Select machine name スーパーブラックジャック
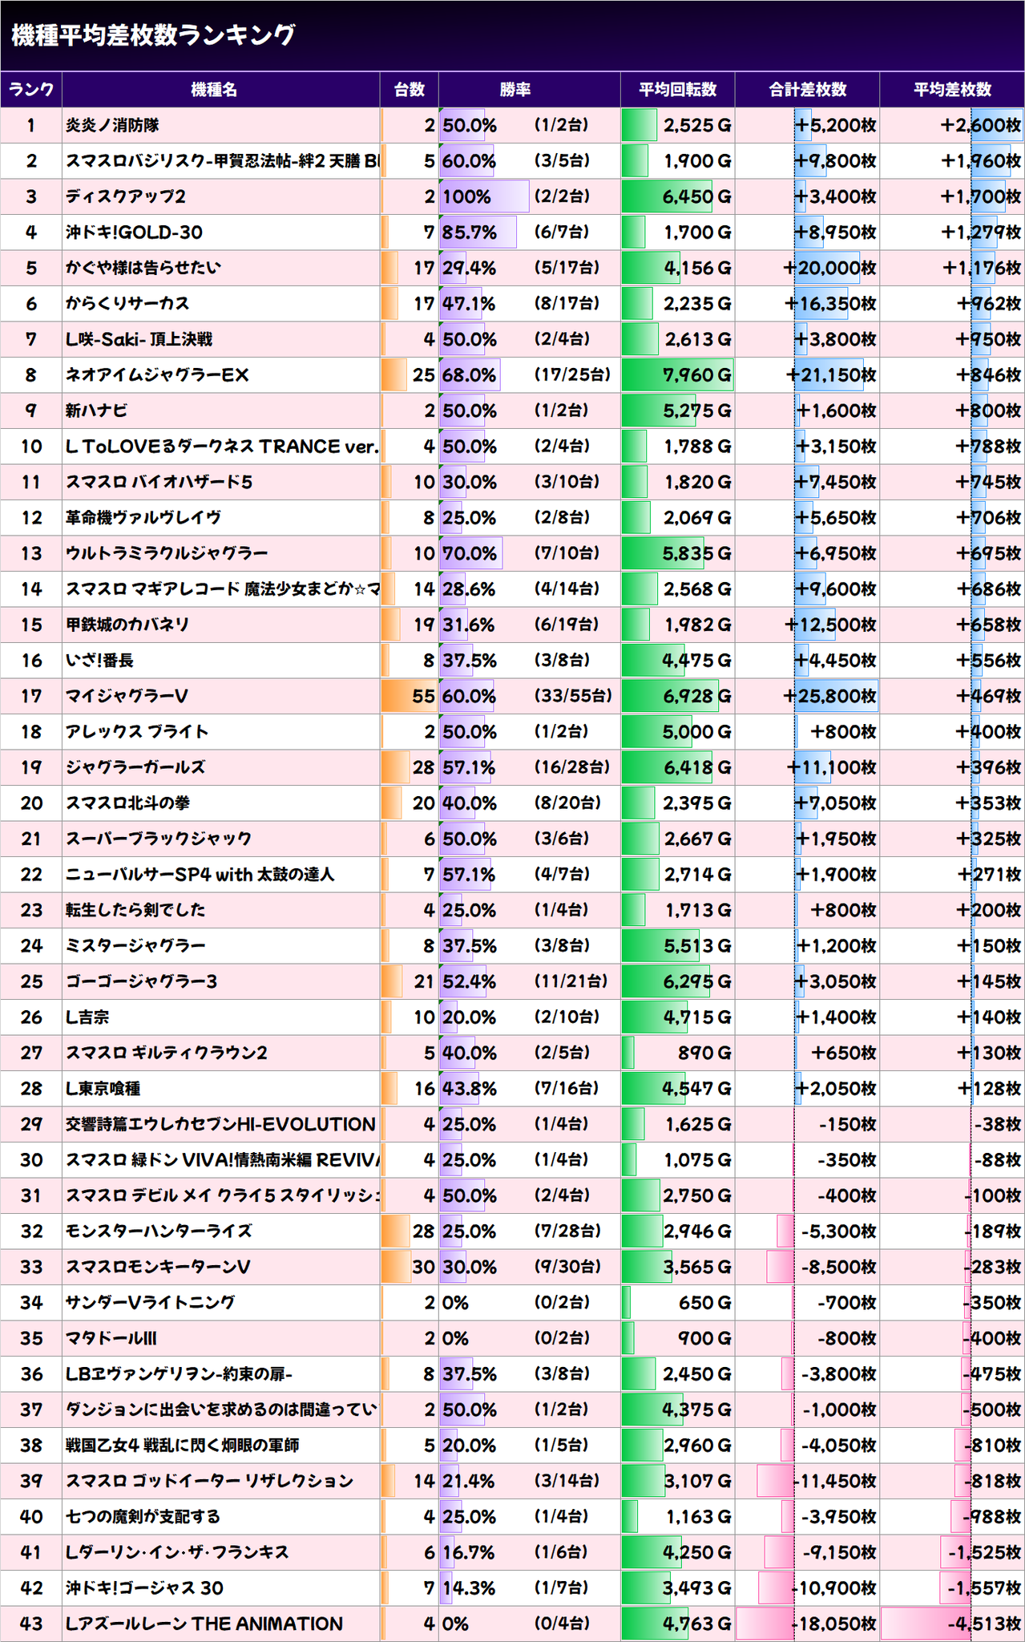This screenshot has width=1025, height=1642. coord(159,839)
